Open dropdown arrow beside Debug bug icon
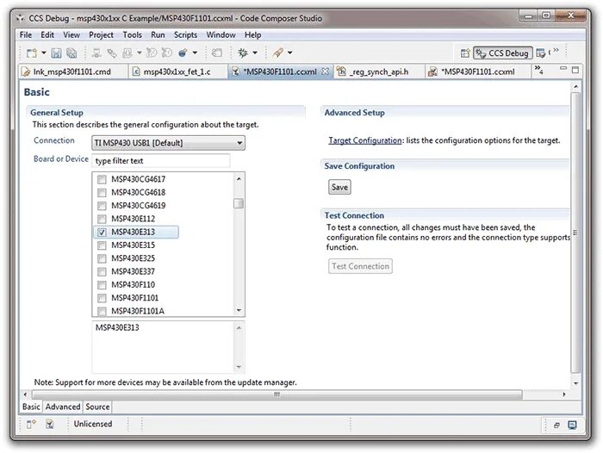Image resolution: width=603 pixels, height=453 pixels. pyautogui.click(x=255, y=53)
